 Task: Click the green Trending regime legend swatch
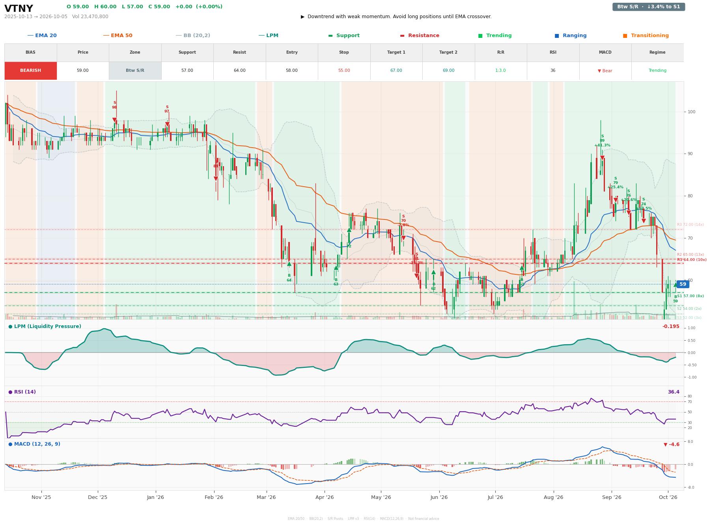point(480,36)
